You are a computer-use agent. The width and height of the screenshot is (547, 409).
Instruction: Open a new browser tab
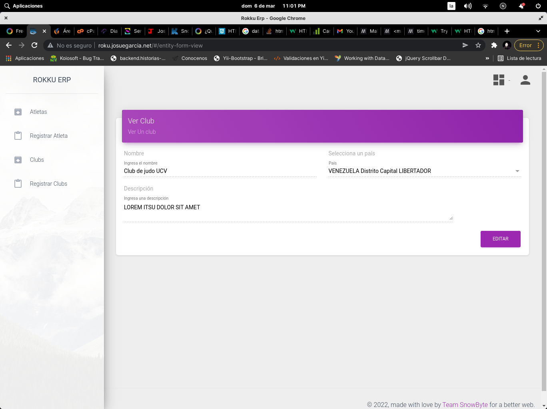point(507,31)
